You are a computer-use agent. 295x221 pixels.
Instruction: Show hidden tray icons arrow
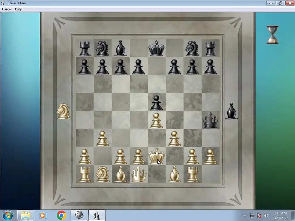[245, 216]
